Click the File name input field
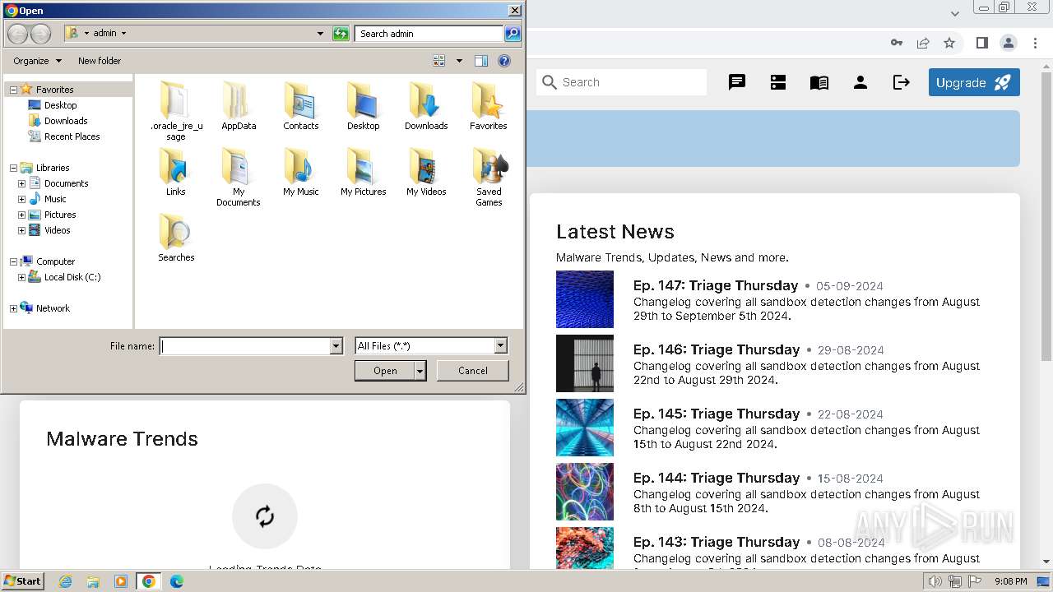 coord(245,346)
